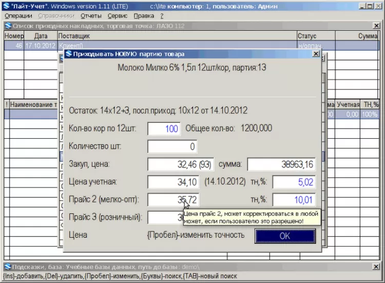Click the тн,% field showing 5,02
Screen dimensions: 385x283
(294, 182)
